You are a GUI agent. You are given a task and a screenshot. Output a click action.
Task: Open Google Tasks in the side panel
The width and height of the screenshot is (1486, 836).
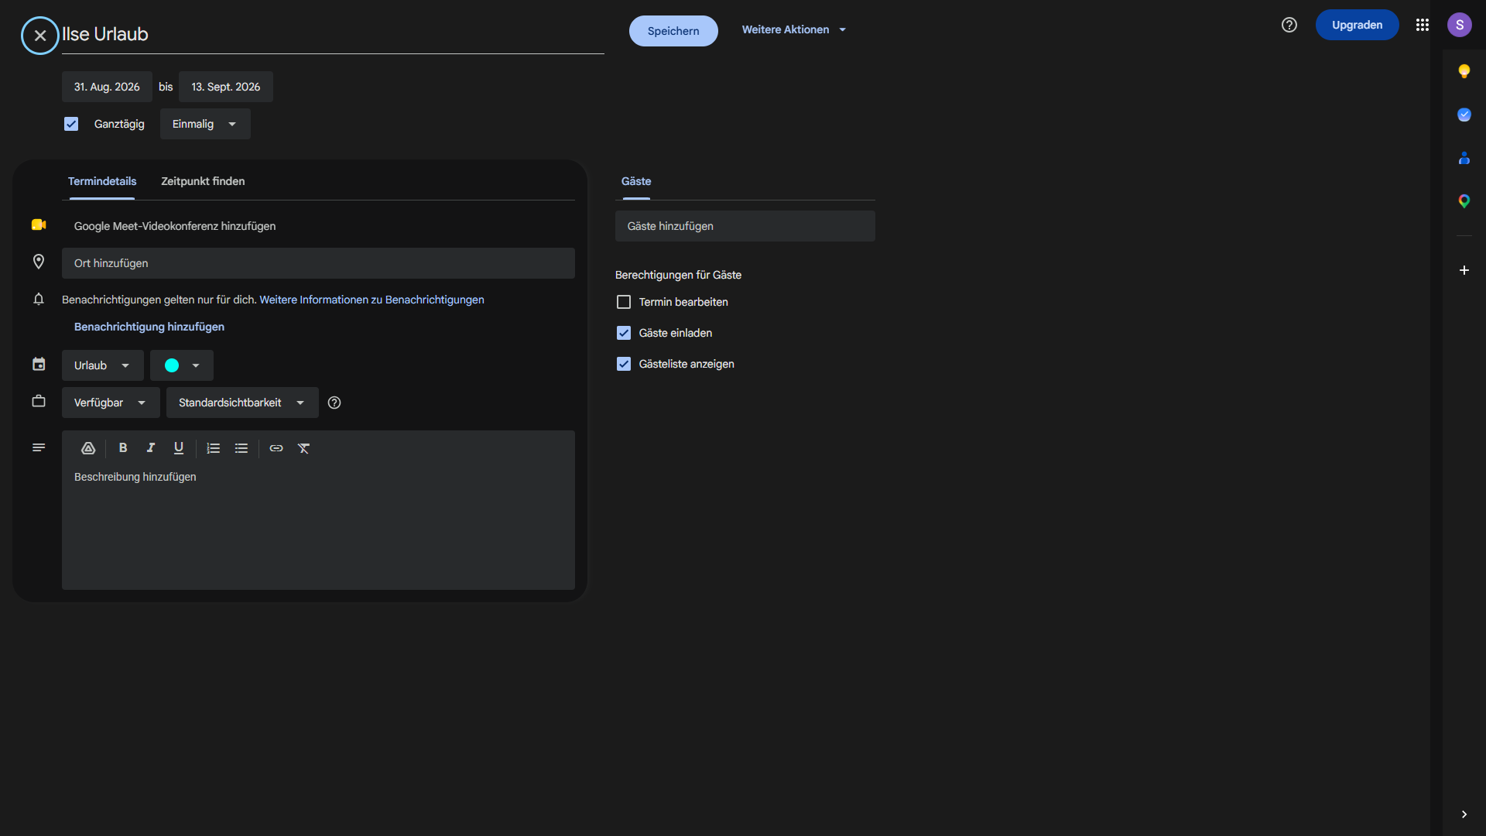[1464, 115]
